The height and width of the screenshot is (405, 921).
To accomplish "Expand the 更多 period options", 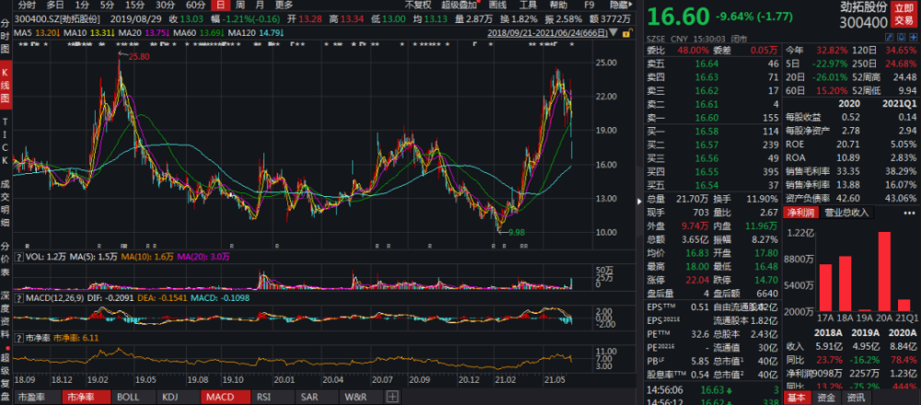I will click(x=284, y=5).
